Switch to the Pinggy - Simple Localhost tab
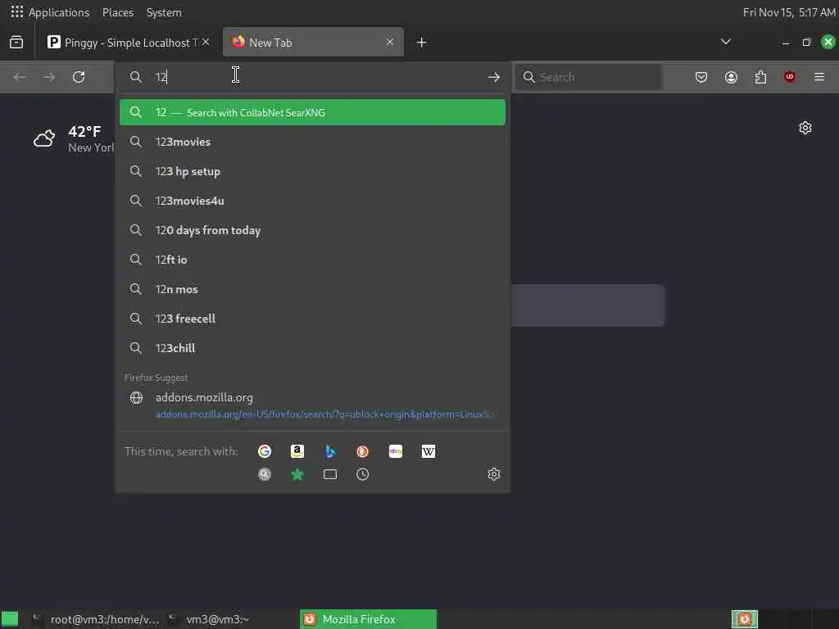 click(129, 43)
